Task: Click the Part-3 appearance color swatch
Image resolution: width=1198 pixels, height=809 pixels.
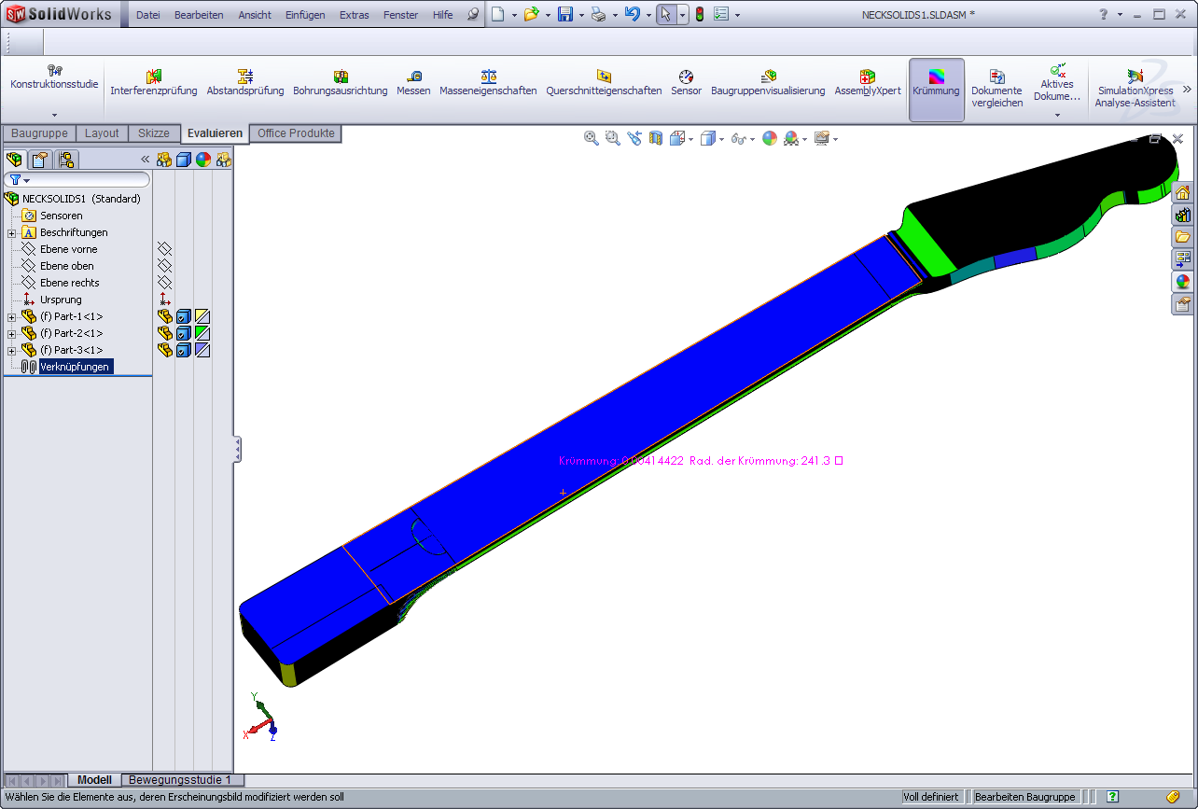Action: click(x=202, y=350)
